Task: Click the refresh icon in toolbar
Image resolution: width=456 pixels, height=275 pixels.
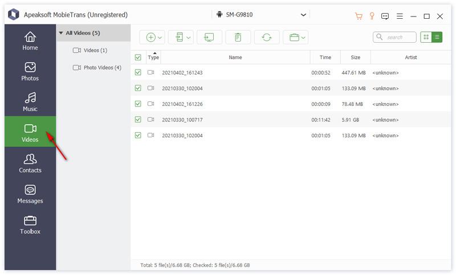Action: 266,37
